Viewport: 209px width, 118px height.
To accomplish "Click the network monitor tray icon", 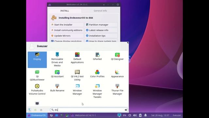I will coord(119,115).
